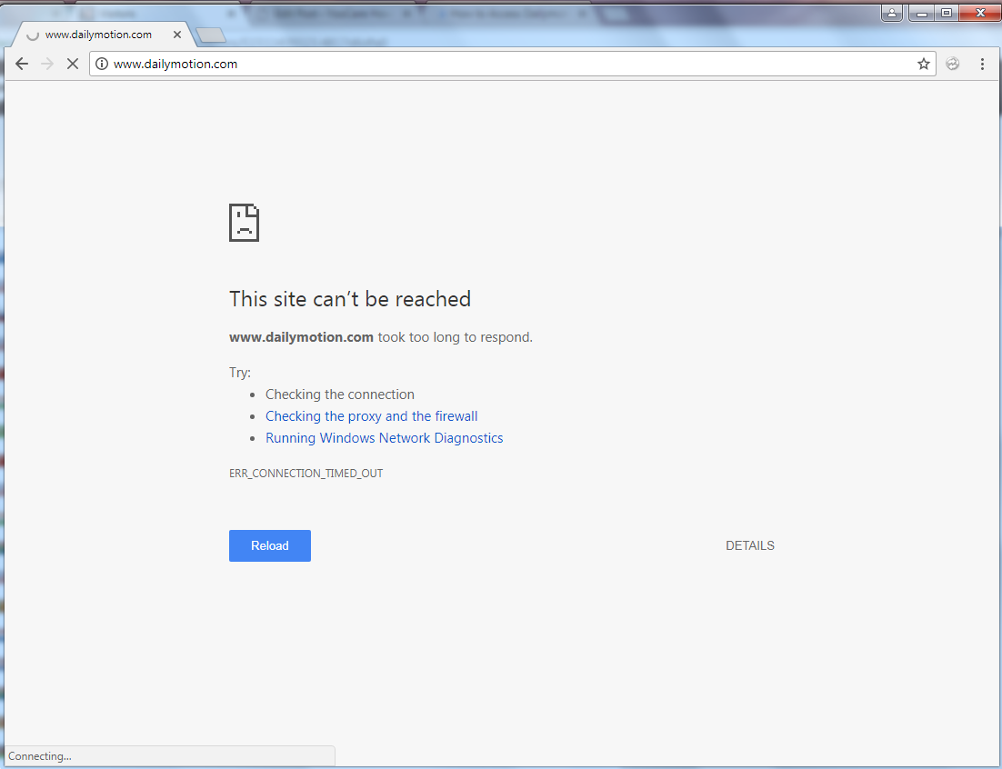1002x769 pixels.
Task: Minimize the Chrome window
Action: click(921, 13)
